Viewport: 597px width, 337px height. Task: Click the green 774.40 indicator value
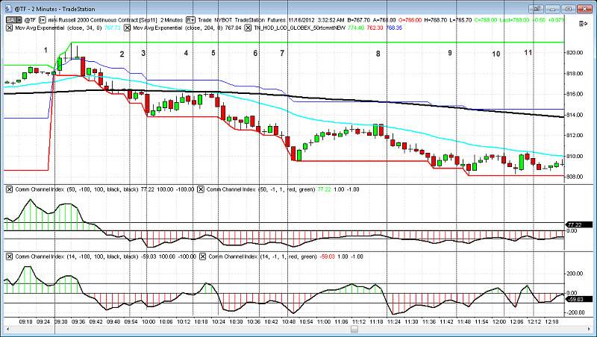(x=356, y=28)
